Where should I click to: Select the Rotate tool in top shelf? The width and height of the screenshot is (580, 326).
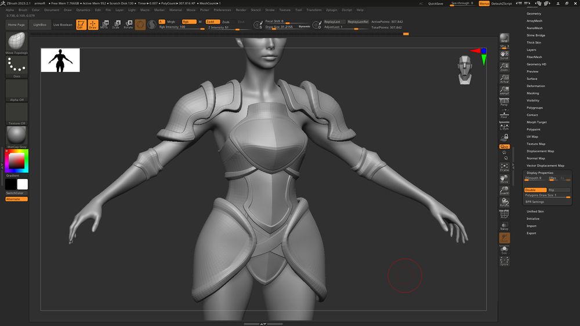coord(128,25)
